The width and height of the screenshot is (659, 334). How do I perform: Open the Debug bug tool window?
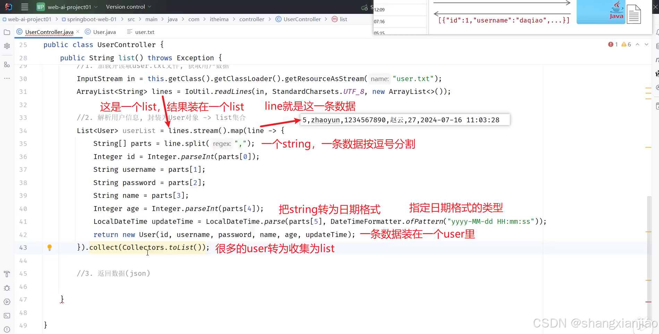pos(7,288)
